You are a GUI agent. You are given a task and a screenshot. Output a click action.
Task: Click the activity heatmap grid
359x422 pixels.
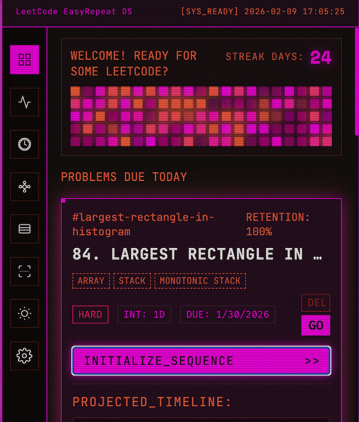click(201, 116)
